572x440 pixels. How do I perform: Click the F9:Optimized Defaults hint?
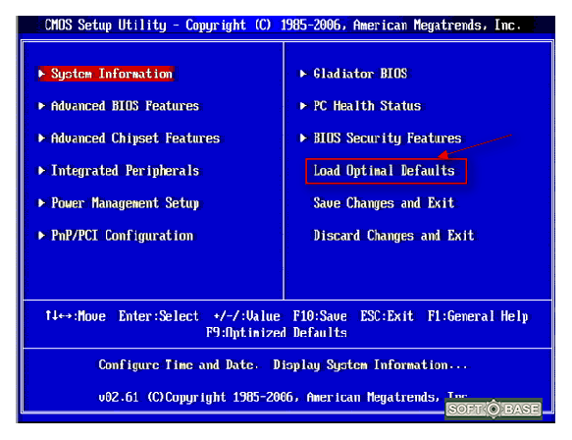(x=277, y=332)
